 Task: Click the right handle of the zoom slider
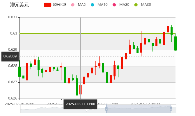tap(171, 109)
